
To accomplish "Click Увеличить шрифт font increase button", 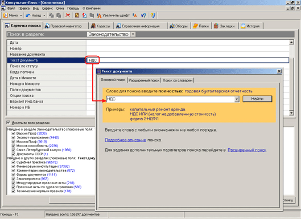I will click(x=113, y=15).
